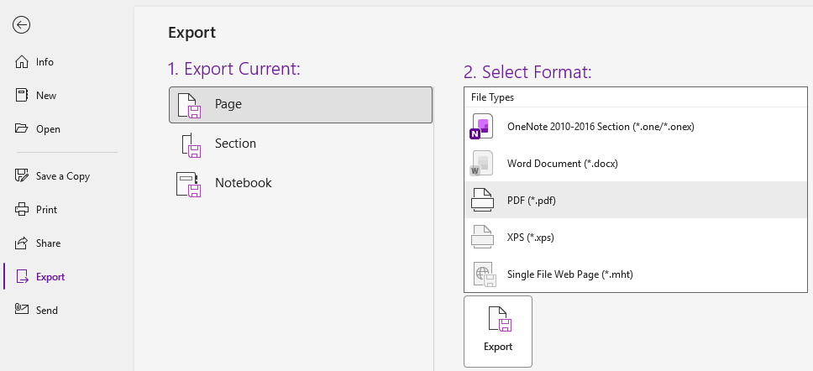Click the Info home icon

tap(22, 62)
